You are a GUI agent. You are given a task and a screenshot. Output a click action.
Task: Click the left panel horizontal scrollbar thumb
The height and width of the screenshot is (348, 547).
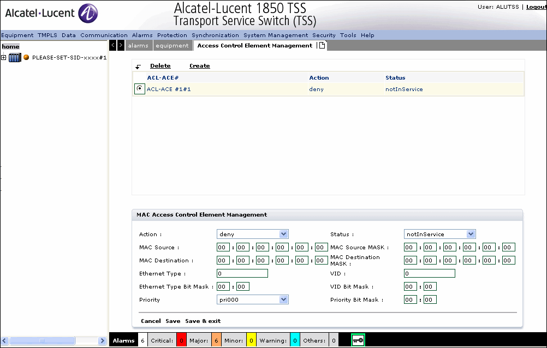[x=42, y=341]
